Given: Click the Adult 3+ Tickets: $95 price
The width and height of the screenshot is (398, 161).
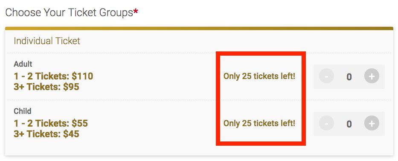Looking at the screenshot, I should [46, 87].
